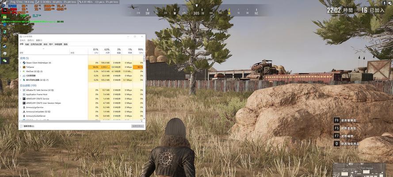The width and height of the screenshot is (393, 177).
Task: Click the Alibaba PC Safe Service icon
Action: [x=24, y=90]
